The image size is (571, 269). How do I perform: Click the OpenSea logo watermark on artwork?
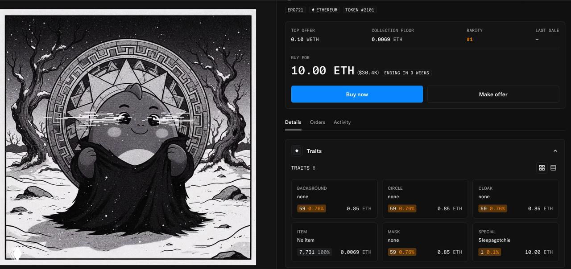[x=17, y=254]
